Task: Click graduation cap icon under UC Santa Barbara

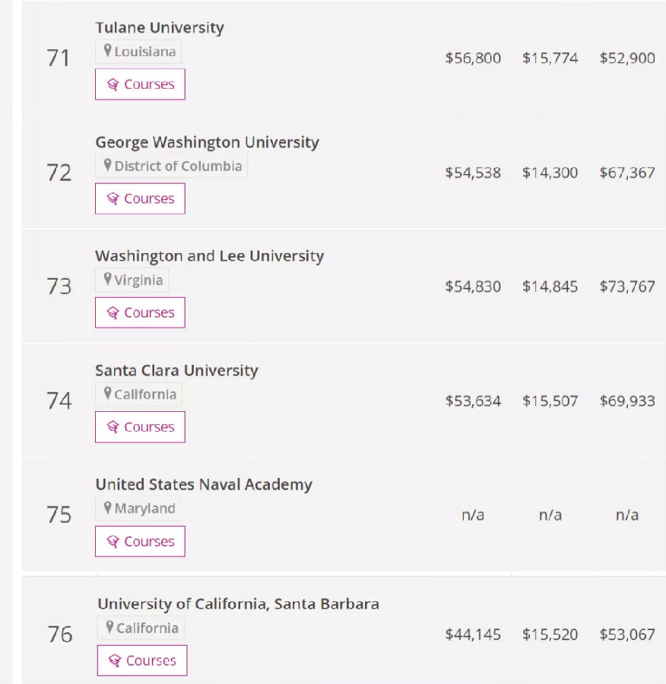Action: click(x=116, y=660)
